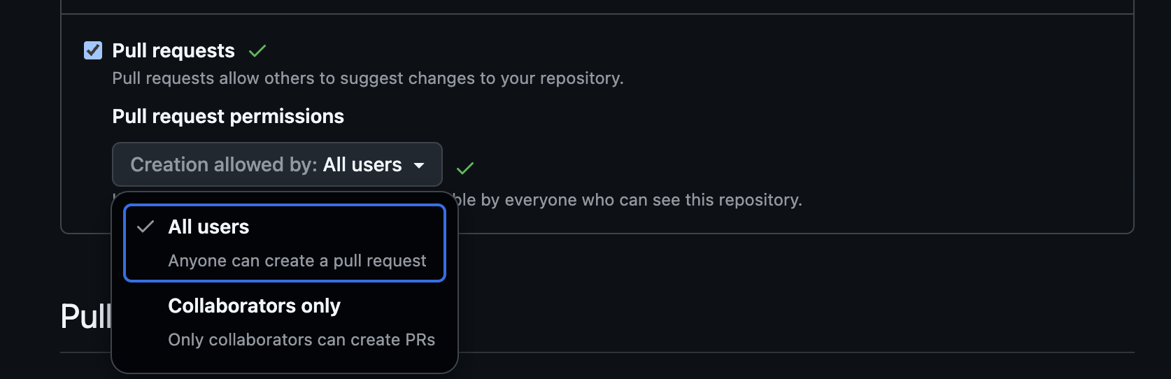Click the dark page background right of dropdown menu

[x=769, y=294]
